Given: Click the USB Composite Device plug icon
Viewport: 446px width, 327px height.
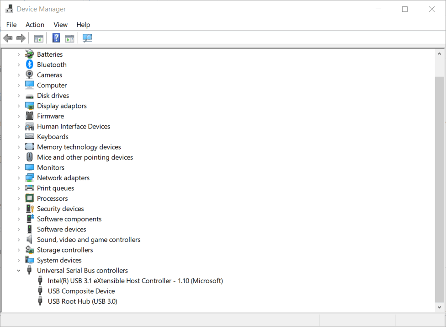Looking at the screenshot, I should [x=40, y=291].
